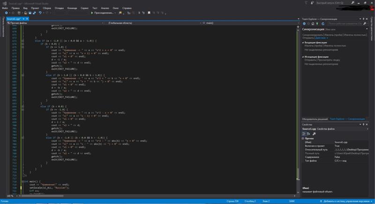Viewport: 375px width, 204px height.
Task: Click 'Добавить в систему управления версиями'
Action: tap(347, 201)
